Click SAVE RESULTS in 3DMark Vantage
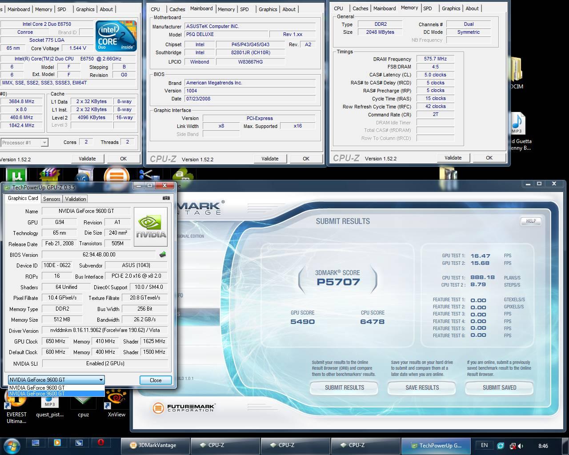 (422, 387)
